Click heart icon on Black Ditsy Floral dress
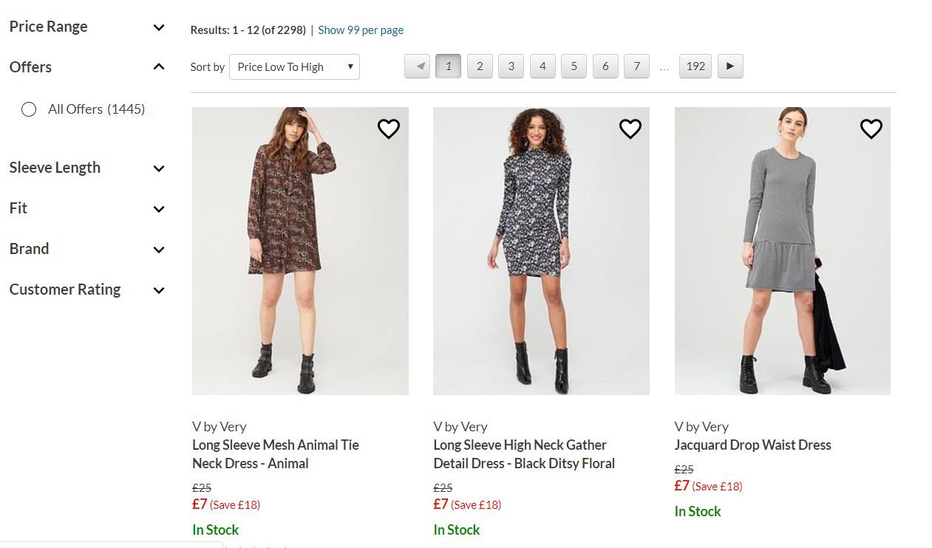 (630, 129)
